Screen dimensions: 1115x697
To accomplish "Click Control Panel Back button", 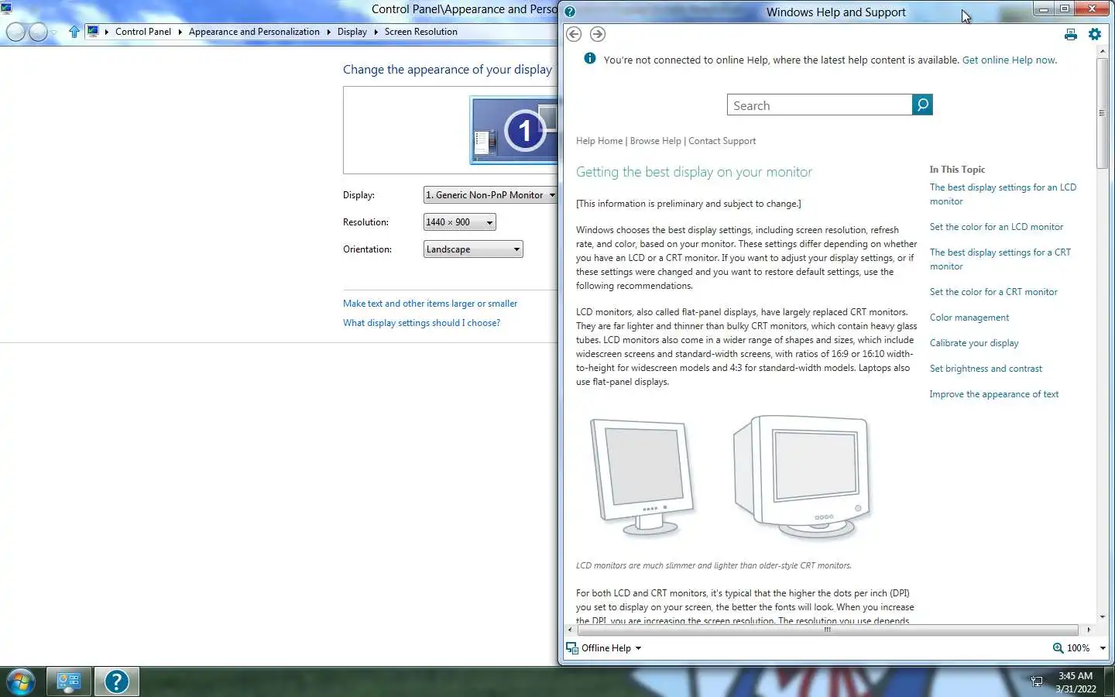I will coord(15,32).
